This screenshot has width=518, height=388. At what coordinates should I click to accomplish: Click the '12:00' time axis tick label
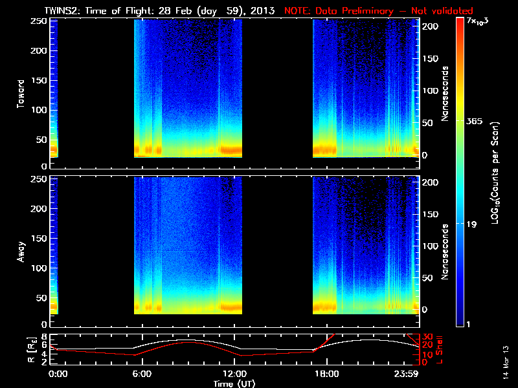[x=231, y=374]
